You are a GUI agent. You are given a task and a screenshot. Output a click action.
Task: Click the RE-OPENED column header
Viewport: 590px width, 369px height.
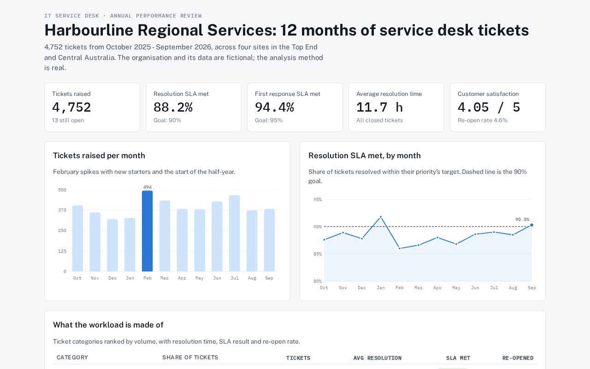click(518, 358)
